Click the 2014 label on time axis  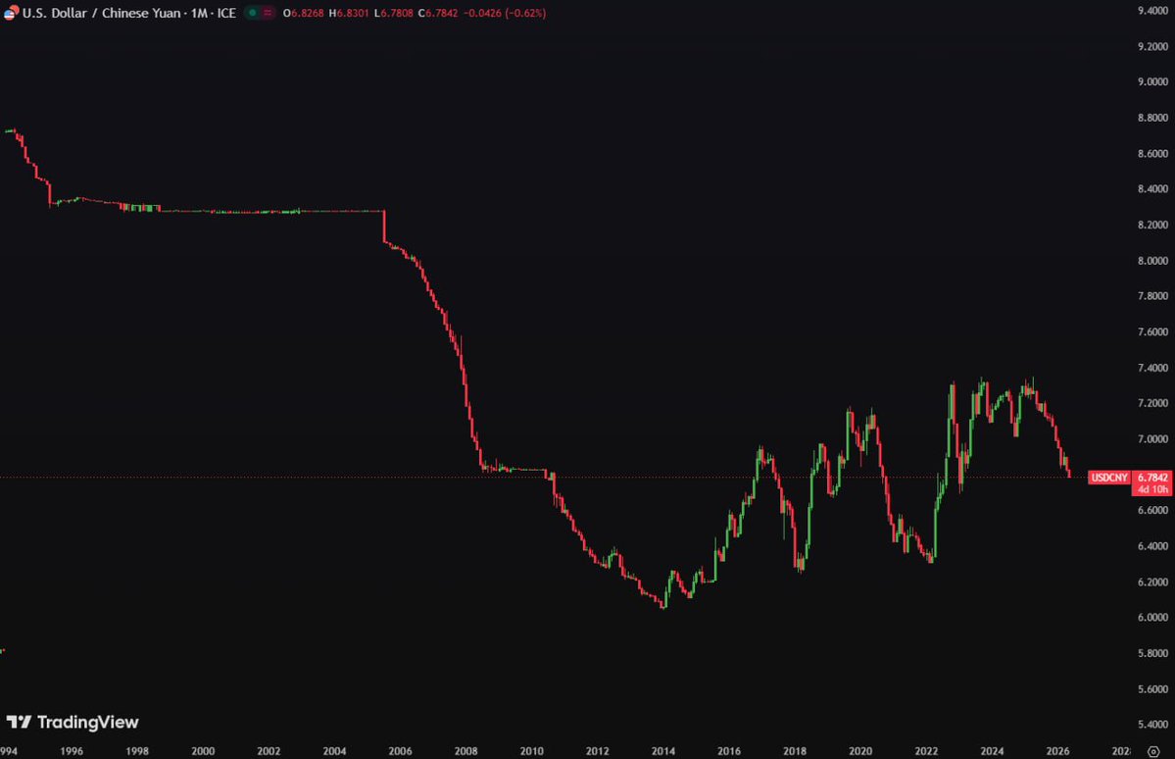tap(663, 751)
